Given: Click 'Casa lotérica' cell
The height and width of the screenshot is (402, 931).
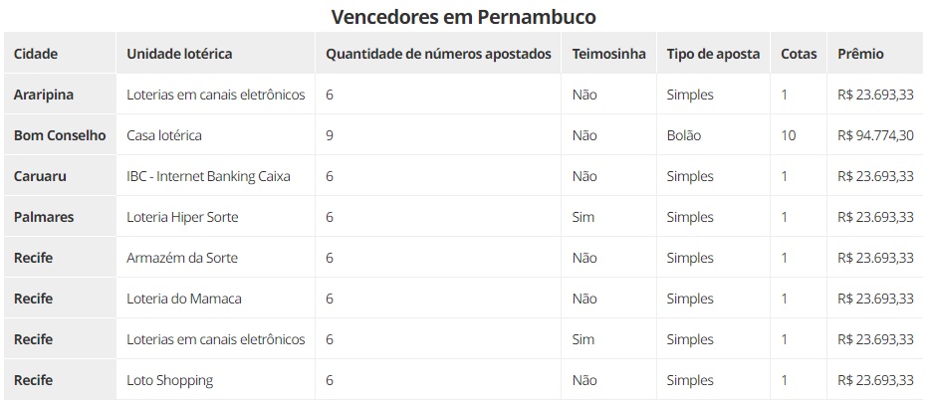Looking at the screenshot, I should [x=164, y=135].
